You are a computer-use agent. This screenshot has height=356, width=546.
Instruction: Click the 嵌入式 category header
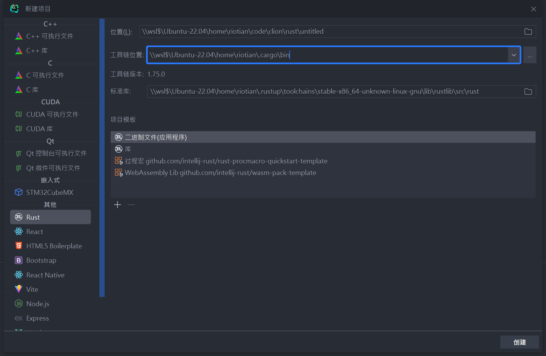(50, 180)
